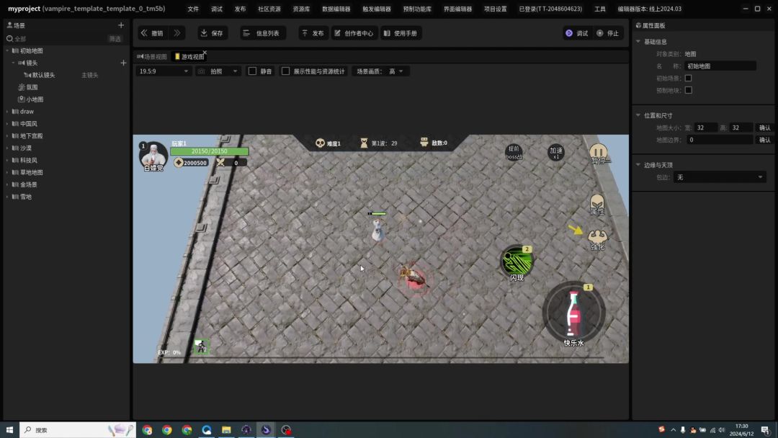Click the 保存 save button
This screenshot has height=438, width=778.
pyautogui.click(x=212, y=33)
